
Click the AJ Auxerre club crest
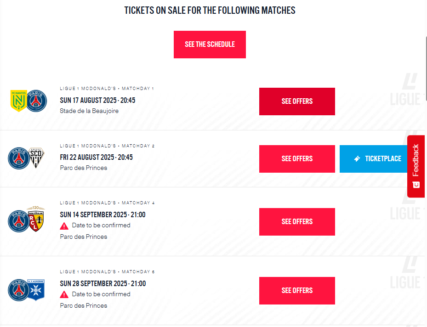37,290
